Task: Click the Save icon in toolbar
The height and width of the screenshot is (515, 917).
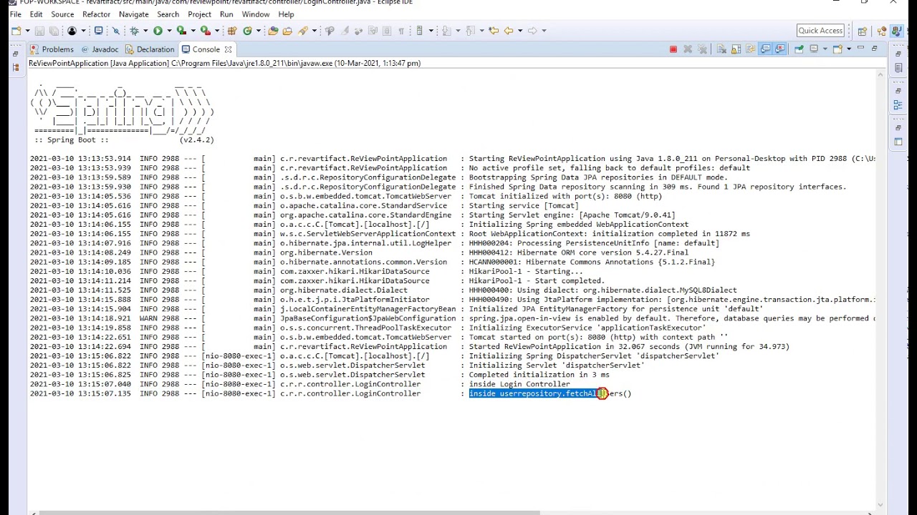Action: [x=39, y=31]
